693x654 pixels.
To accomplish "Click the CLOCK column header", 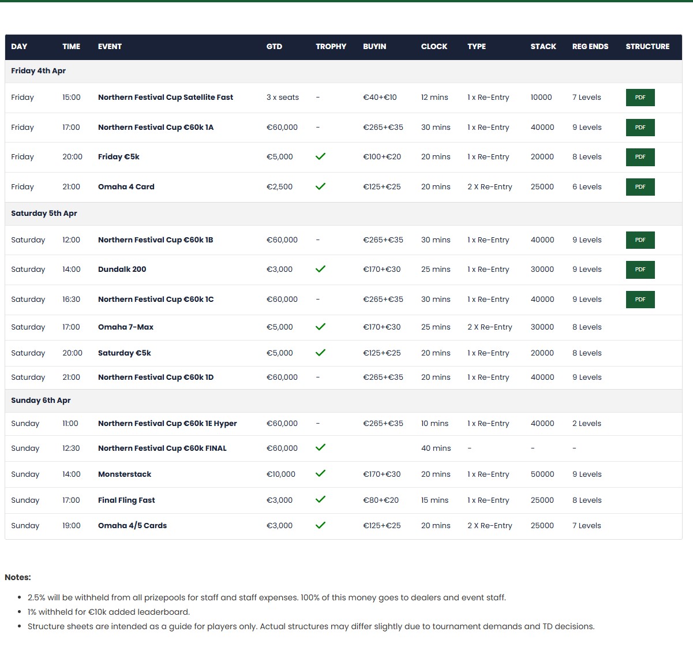I will pos(434,47).
